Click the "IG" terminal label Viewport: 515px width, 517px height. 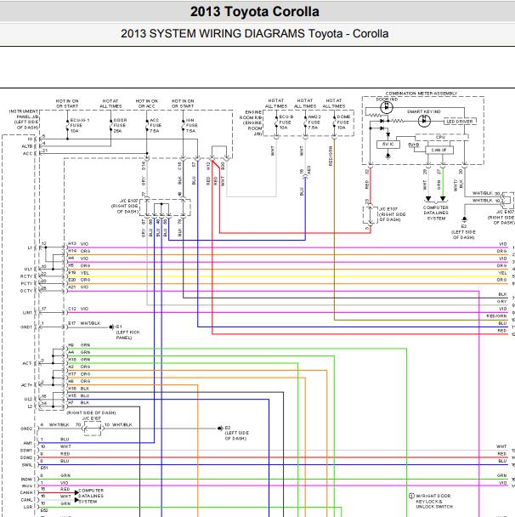(31, 139)
